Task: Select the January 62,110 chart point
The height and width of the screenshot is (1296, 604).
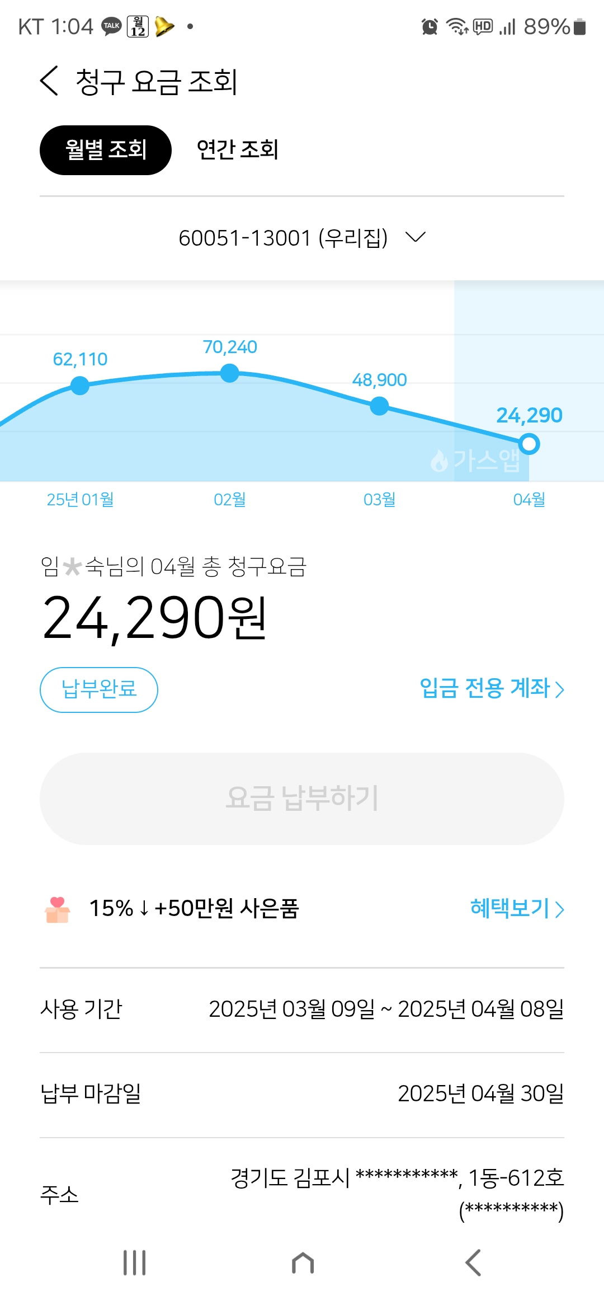Action: pyautogui.click(x=80, y=385)
